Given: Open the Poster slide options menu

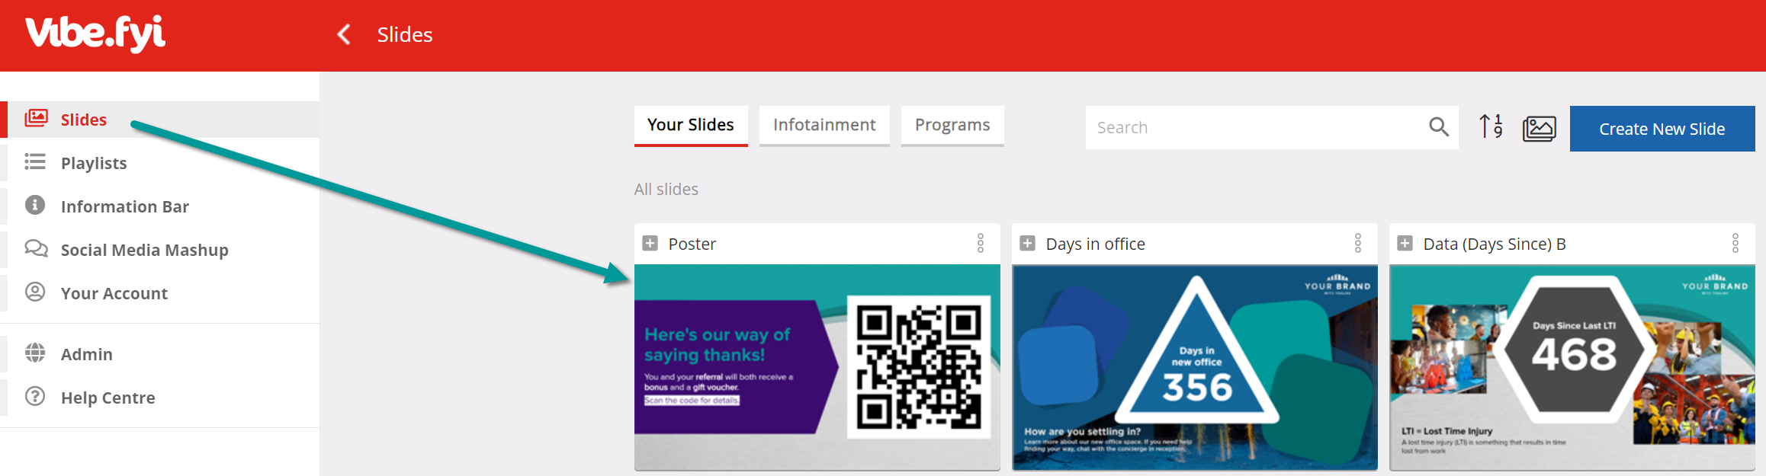Looking at the screenshot, I should (x=981, y=244).
